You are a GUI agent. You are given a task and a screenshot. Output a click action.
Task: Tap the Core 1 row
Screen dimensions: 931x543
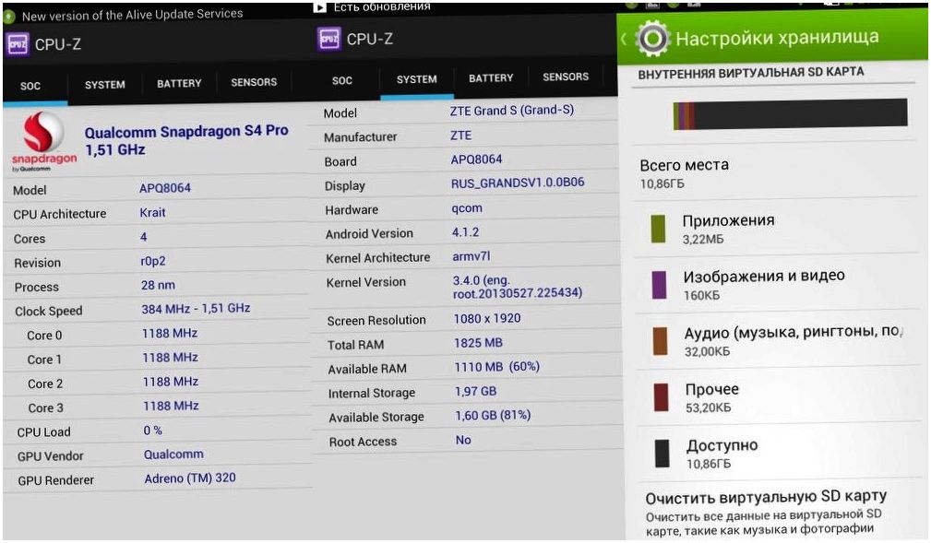point(158,359)
